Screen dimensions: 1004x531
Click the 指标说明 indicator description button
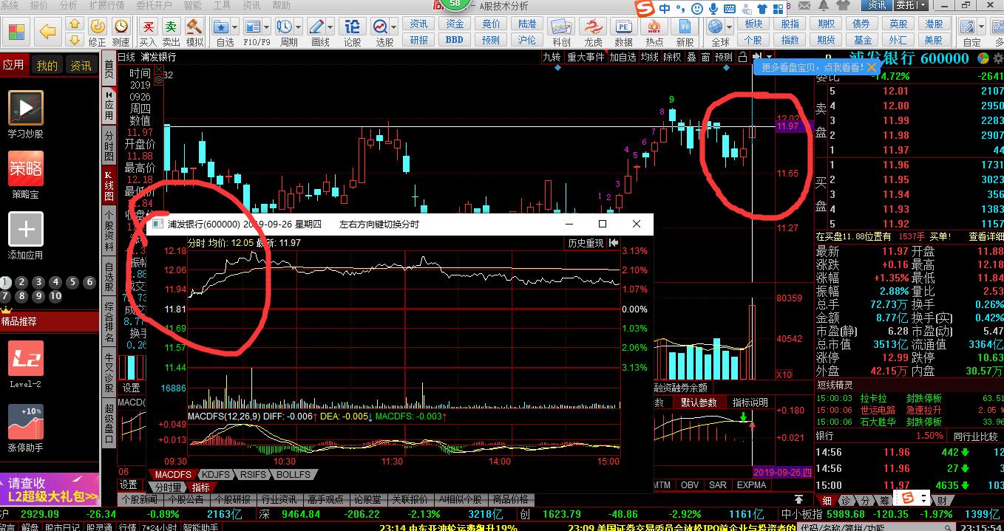[750, 402]
